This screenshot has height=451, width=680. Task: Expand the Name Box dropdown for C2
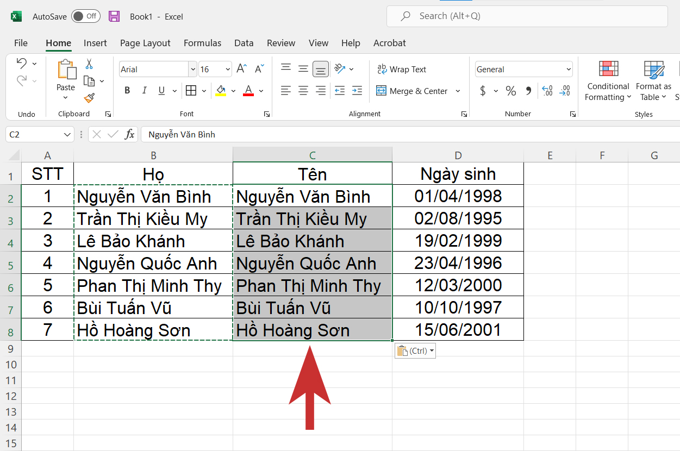click(67, 134)
